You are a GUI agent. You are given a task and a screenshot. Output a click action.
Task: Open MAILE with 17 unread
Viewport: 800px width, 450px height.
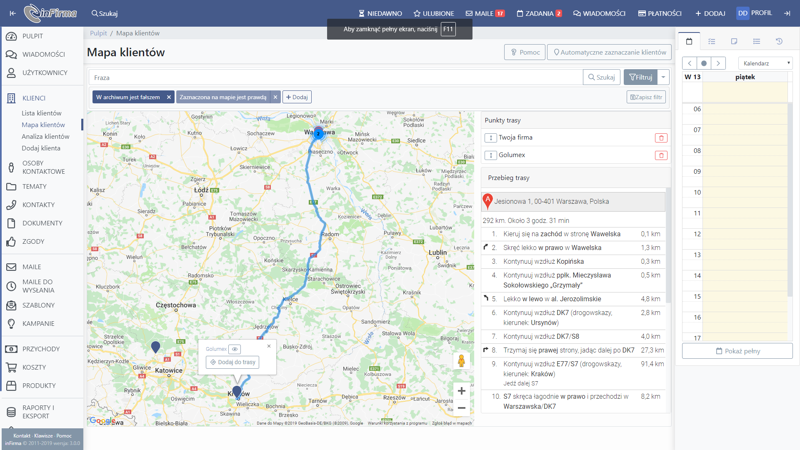coord(485,13)
